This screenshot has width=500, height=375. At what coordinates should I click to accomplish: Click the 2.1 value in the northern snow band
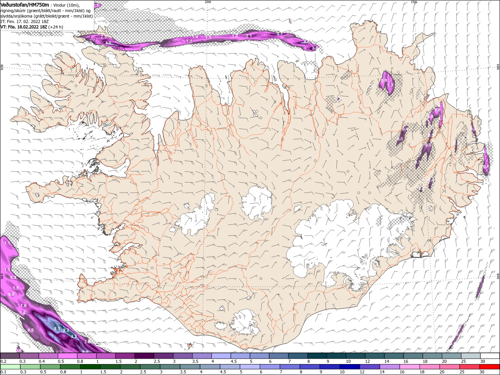click(248, 36)
